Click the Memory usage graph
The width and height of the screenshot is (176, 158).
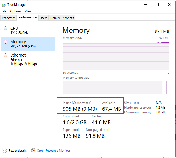(116, 55)
